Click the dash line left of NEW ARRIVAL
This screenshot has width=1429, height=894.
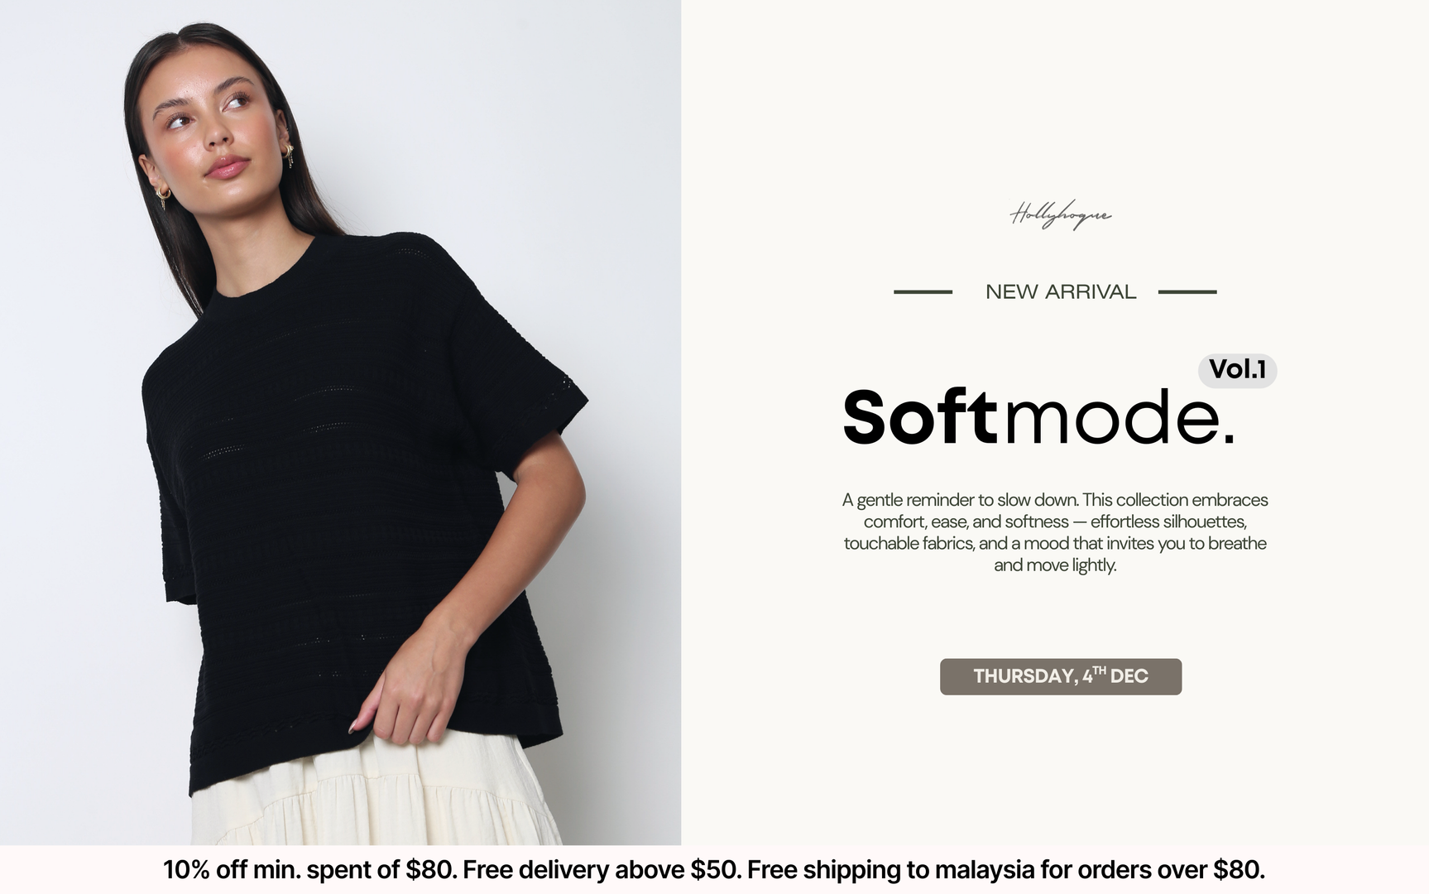pos(923,291)
